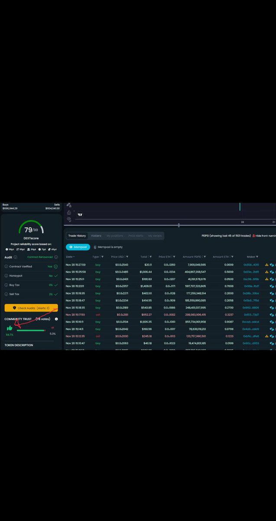The image size is (276, 521).
Task: Open maker address link in 15:25:59 row
Action: click(x=251, y=272)
